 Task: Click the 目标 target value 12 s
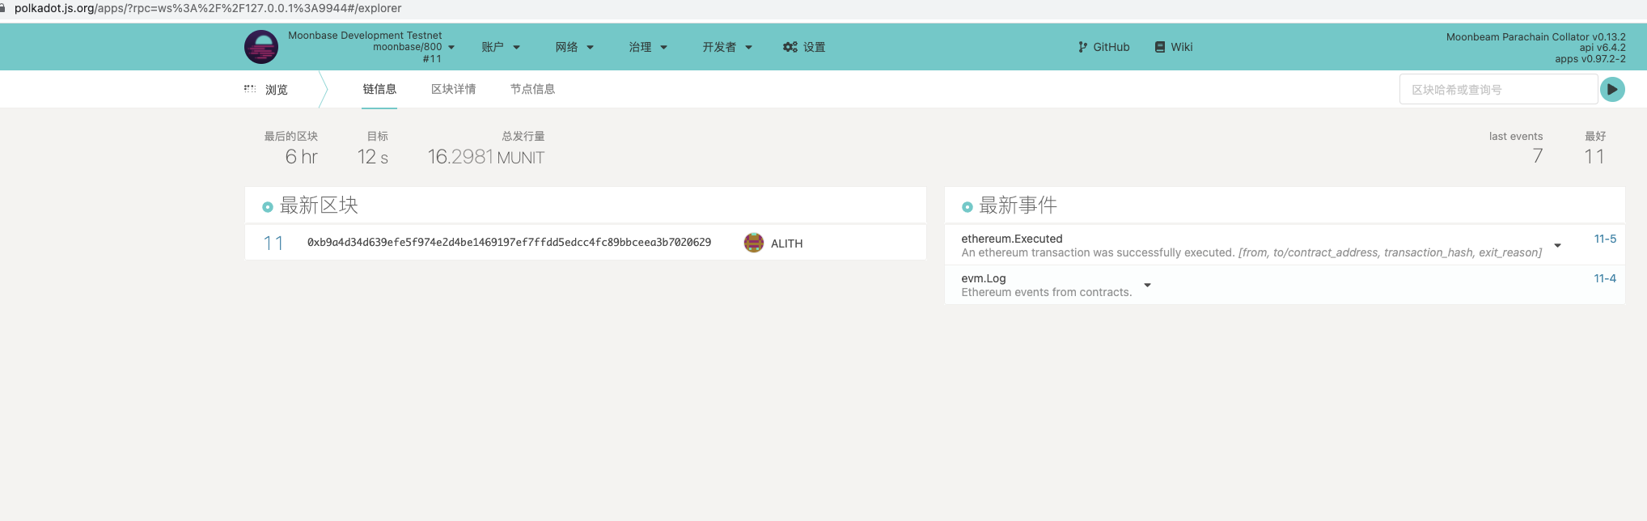pos(373,157)
